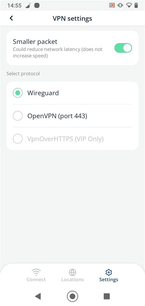
Task: Tap the Locations globe icon
Action: tap(72, 272)
